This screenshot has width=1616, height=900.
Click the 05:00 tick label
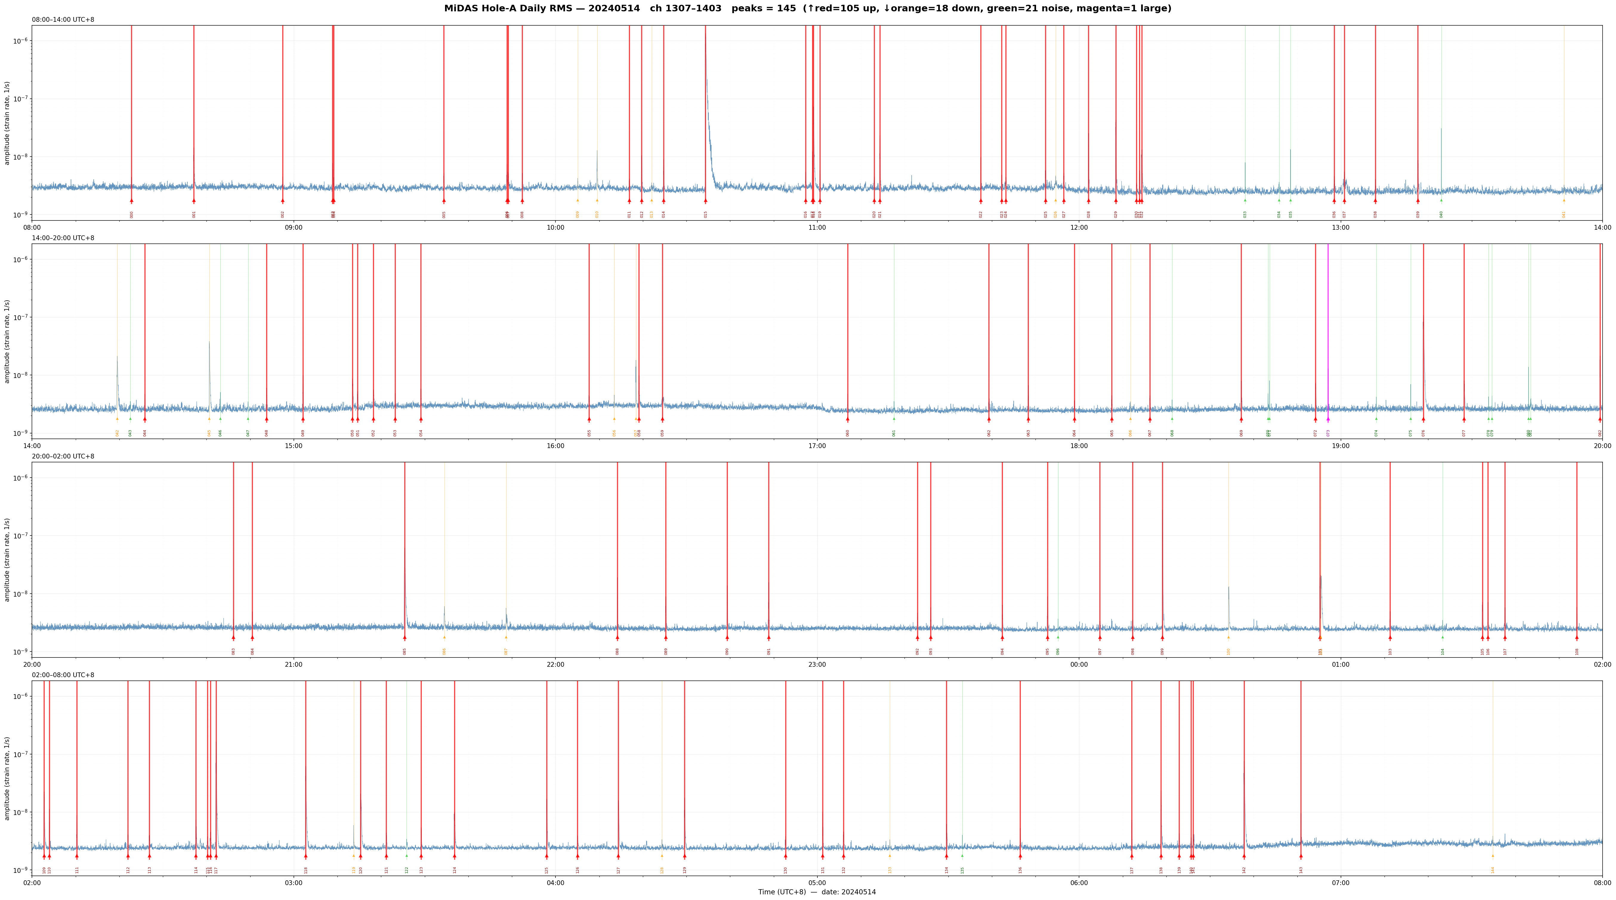pos(817,882)
